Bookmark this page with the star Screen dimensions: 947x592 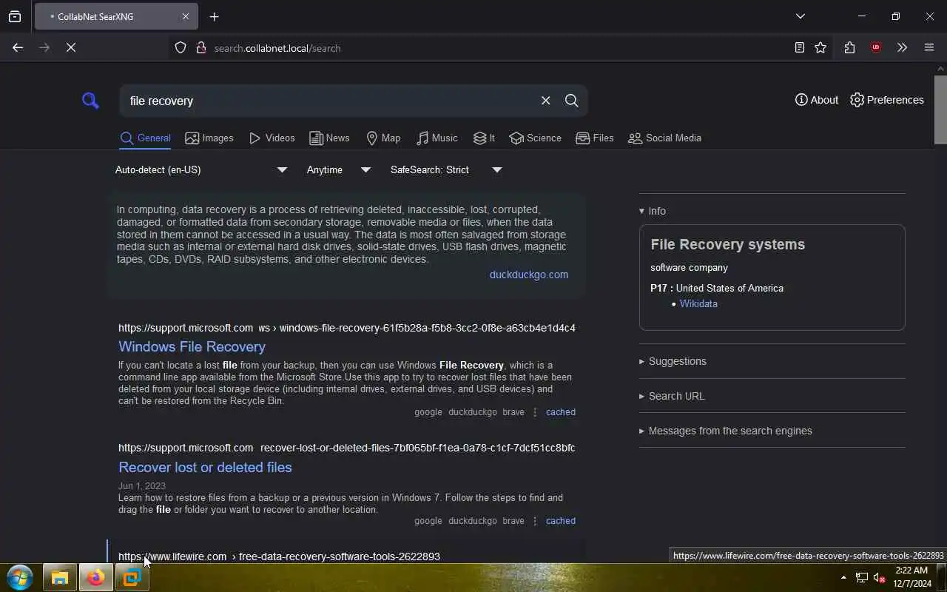pos(820,47)
